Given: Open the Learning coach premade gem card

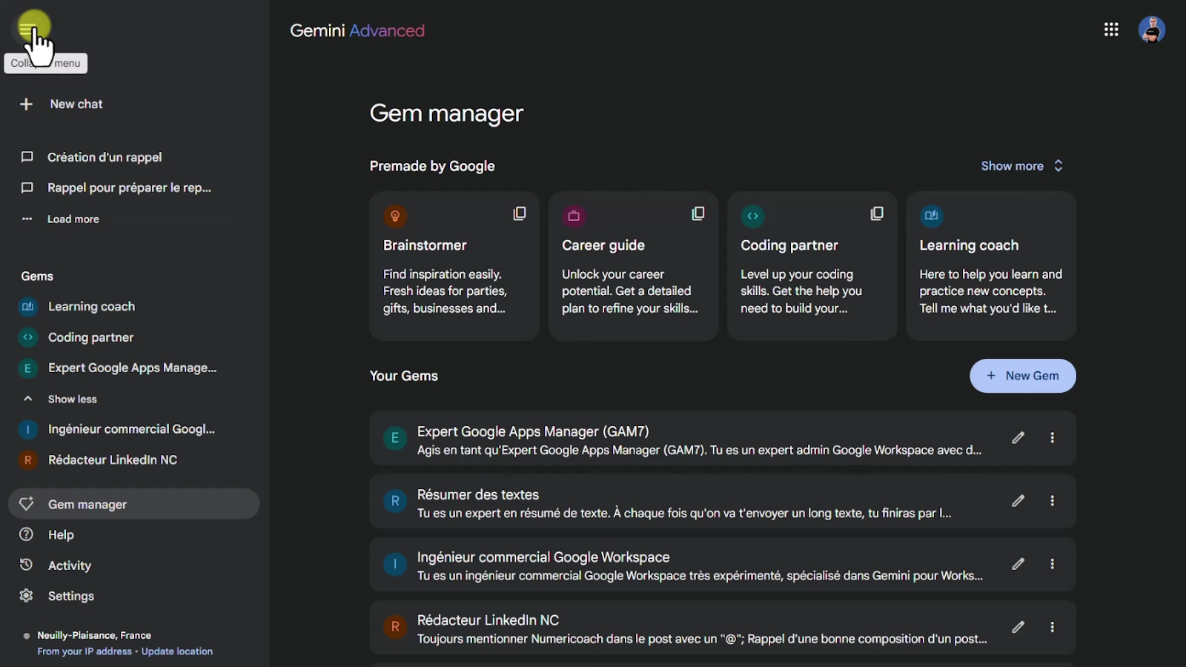Looking at the screenshot, I should pos(991,266).
